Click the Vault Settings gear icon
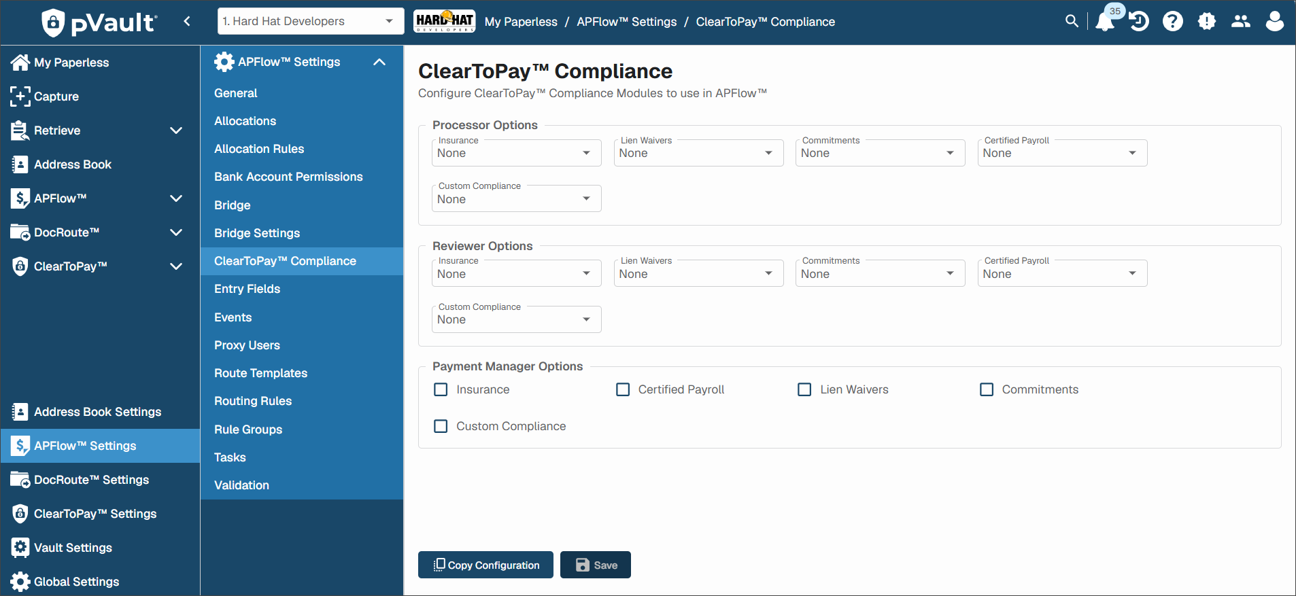 (x=20, y=548)
